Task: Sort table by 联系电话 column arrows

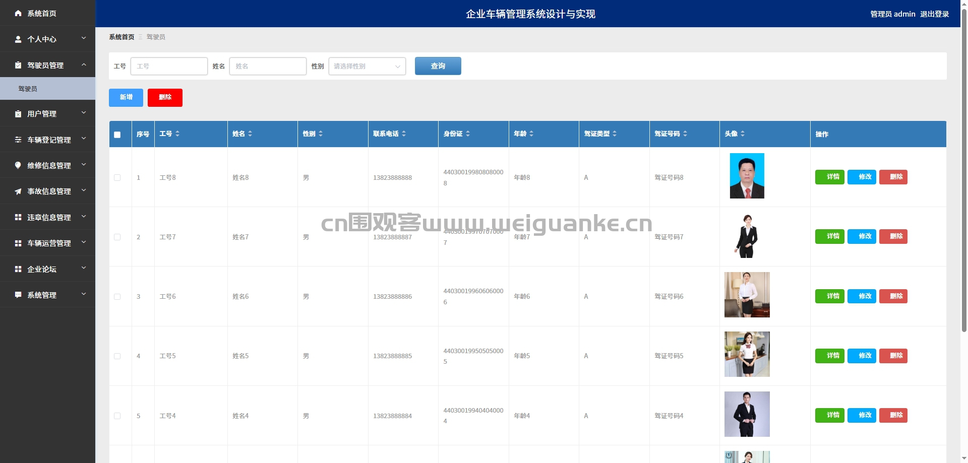Action: tap(404, 134)
